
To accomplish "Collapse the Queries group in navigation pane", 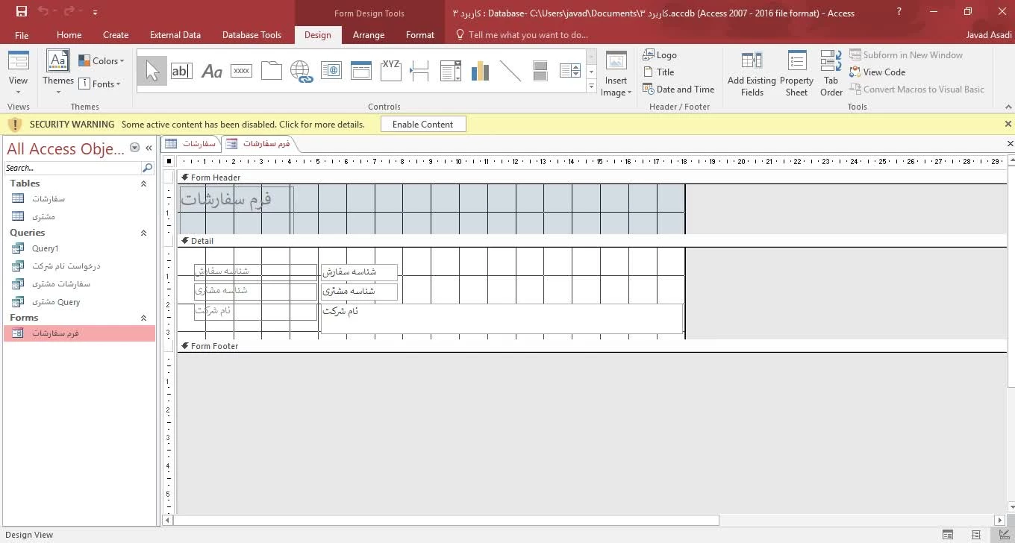I will pyautogui.click(x=143, y=233).
